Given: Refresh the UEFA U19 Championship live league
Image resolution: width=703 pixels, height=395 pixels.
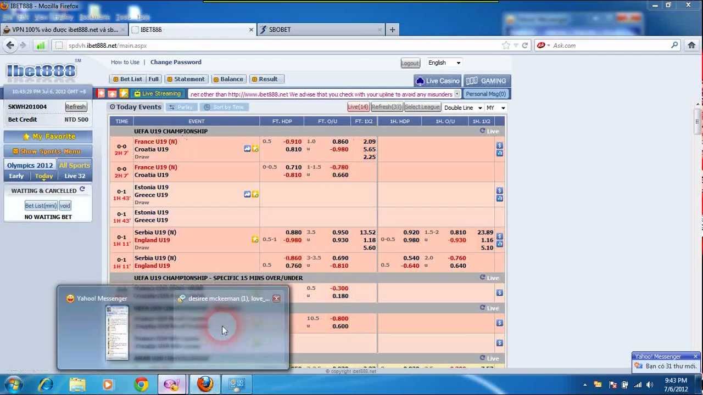Looking at the screenshot, I should point(482,131).
